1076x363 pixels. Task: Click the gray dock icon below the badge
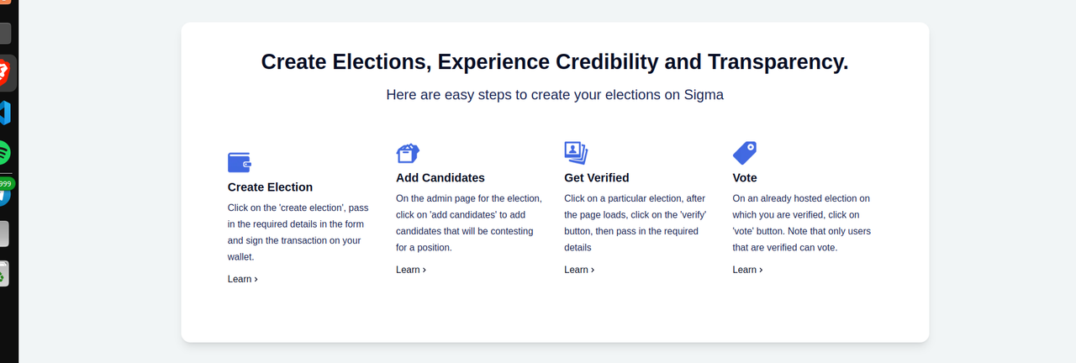click(x=4, y=234)
